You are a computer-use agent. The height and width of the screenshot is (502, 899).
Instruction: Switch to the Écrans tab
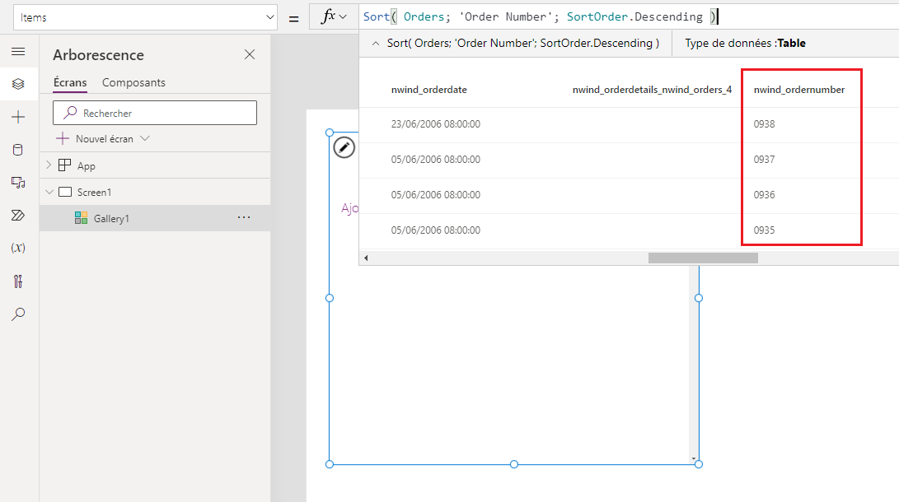tap(70, 82)
